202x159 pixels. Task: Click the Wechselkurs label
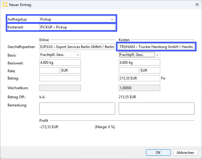coord(18,88)
